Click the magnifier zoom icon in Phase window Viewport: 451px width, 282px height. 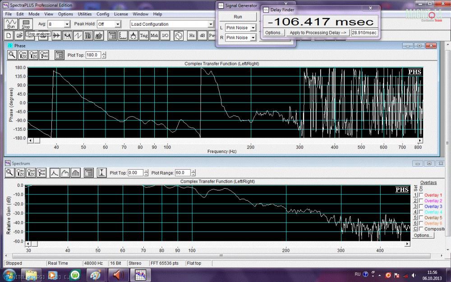[11, 55]
